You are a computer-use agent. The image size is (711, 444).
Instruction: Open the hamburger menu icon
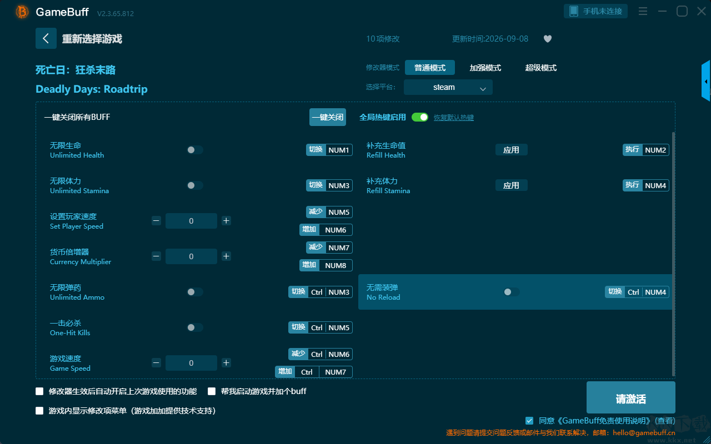[643, 11]
